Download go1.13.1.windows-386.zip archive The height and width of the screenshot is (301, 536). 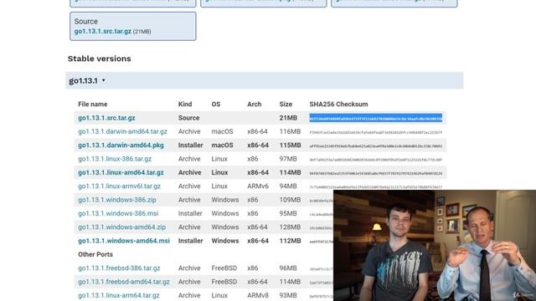(117, 200)
